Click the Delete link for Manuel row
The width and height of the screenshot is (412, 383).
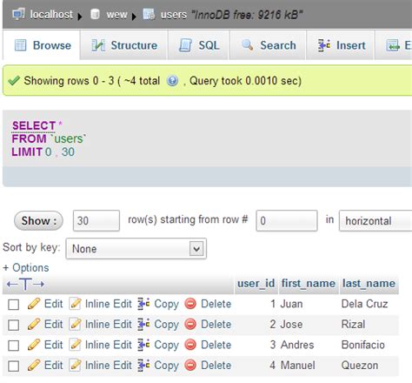(x=216, y=365)
